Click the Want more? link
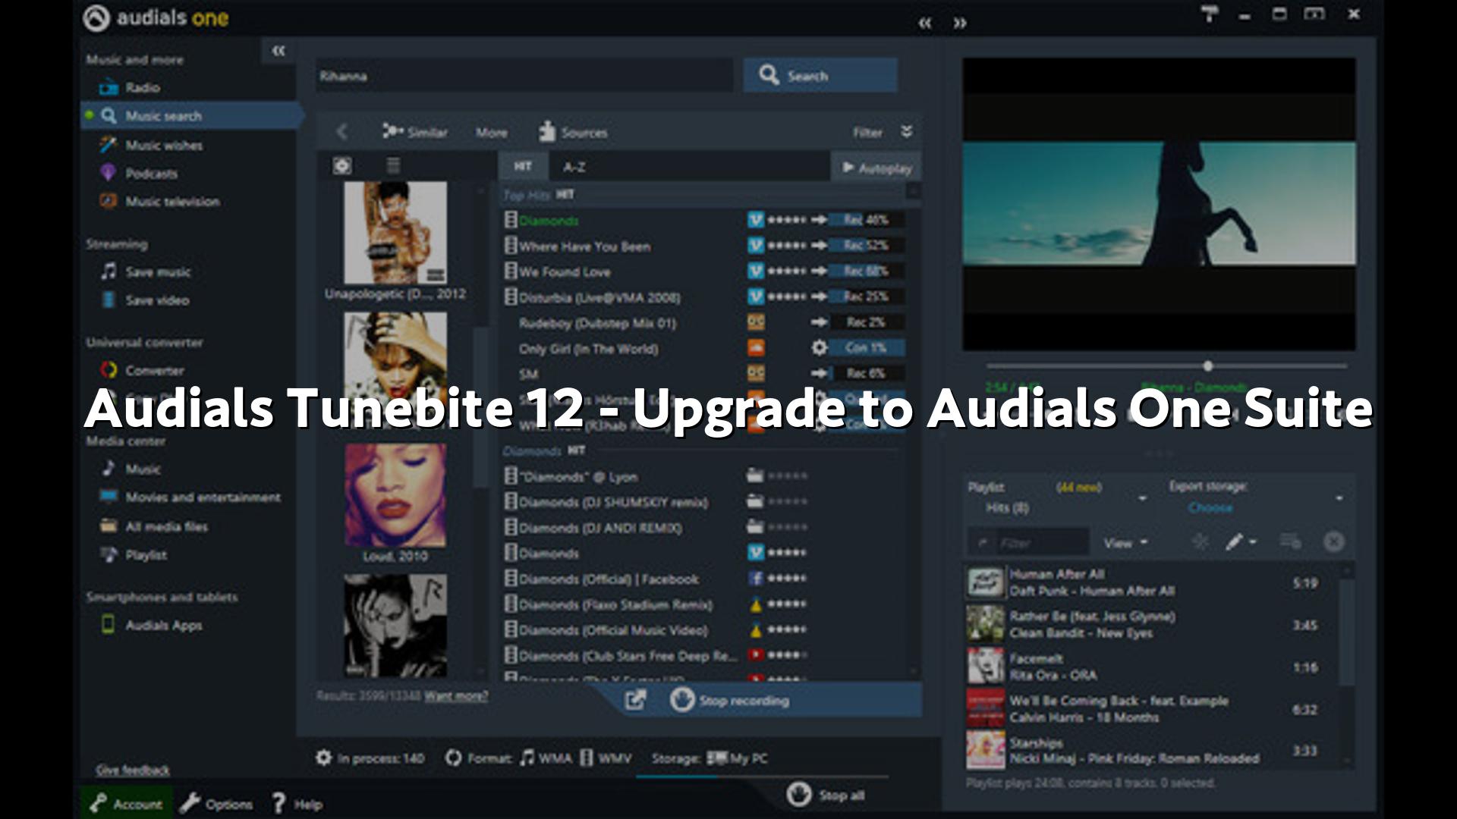1457x819 pixels. point(456,695)
